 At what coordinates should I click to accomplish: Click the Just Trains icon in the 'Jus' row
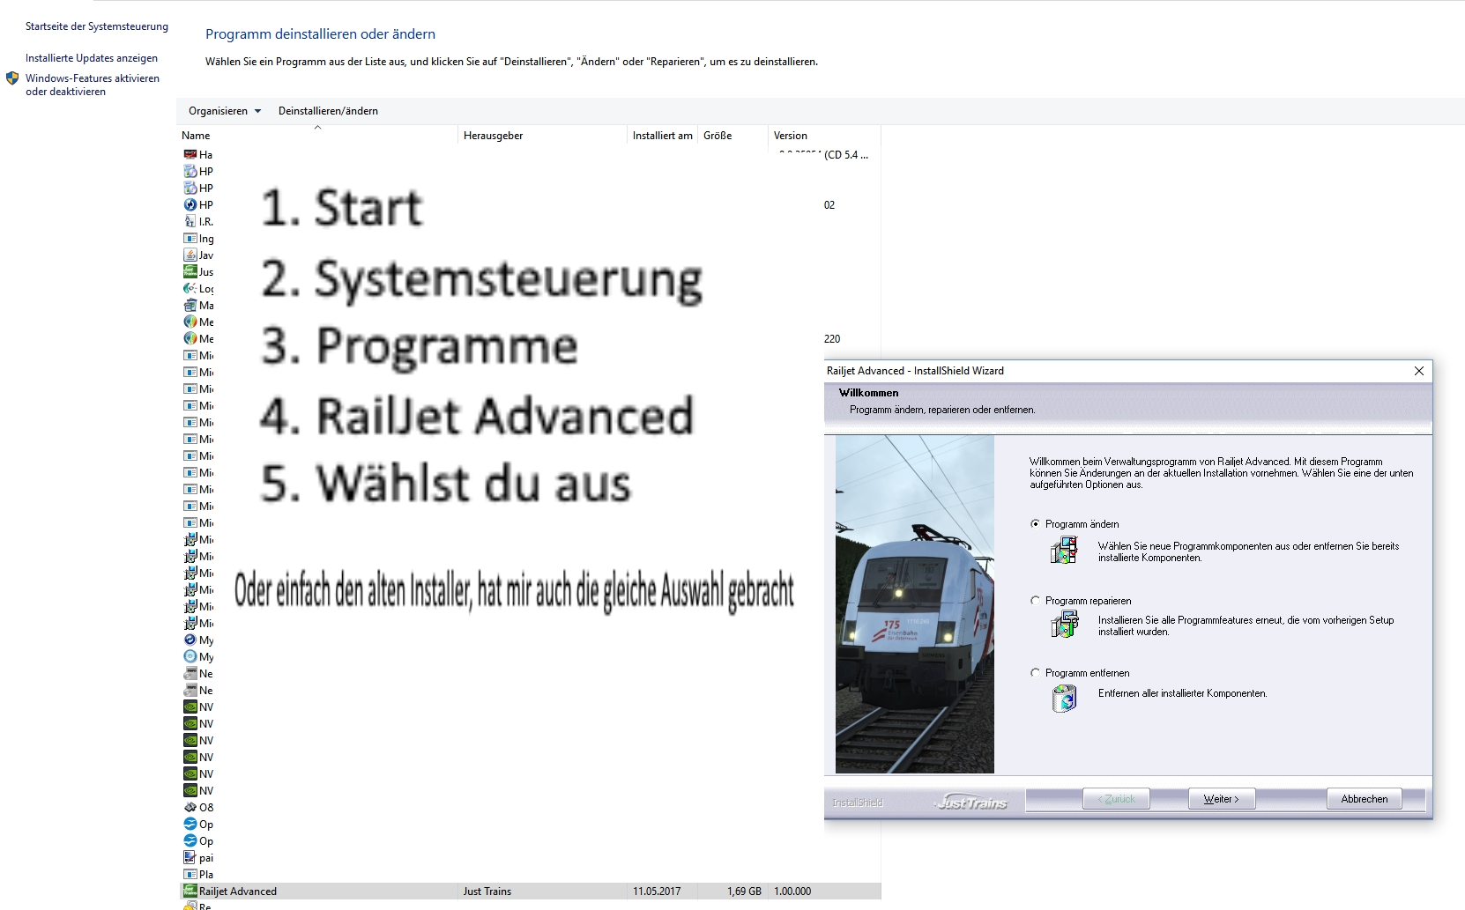pyautogui.click(x=190, y=271)
